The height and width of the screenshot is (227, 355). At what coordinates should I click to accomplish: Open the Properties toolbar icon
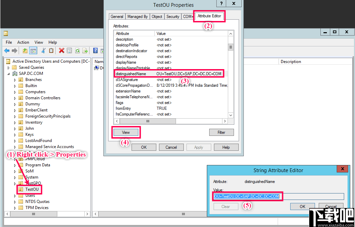(x=69, y=50)
